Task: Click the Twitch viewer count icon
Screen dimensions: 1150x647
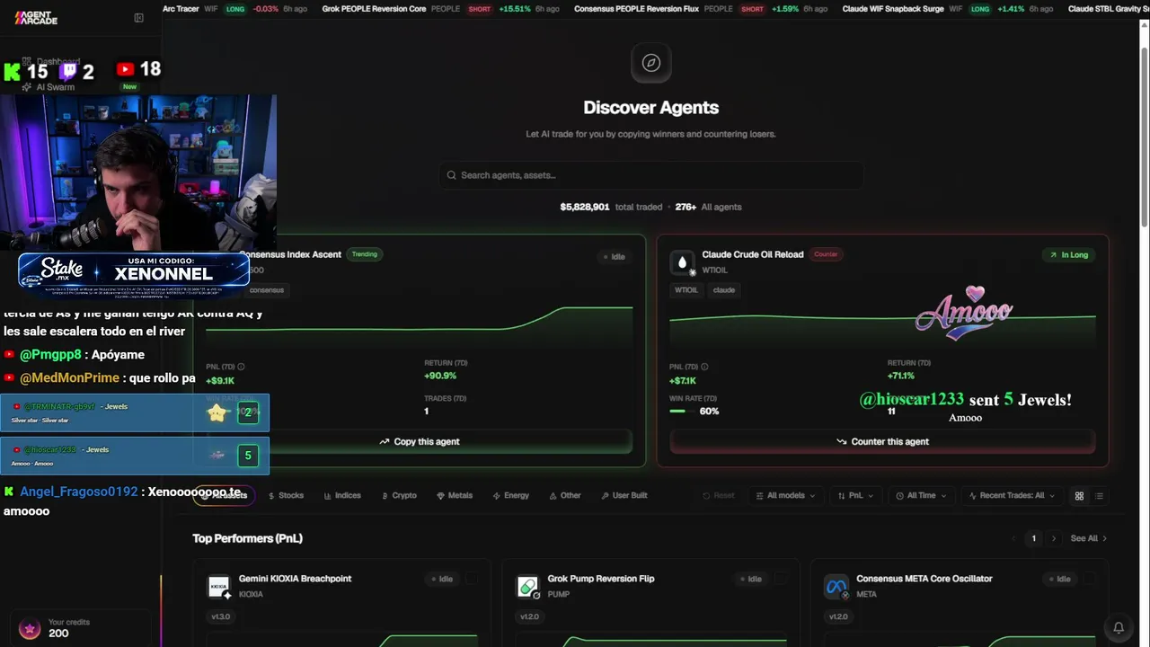Action: click(x=68, y=71)
